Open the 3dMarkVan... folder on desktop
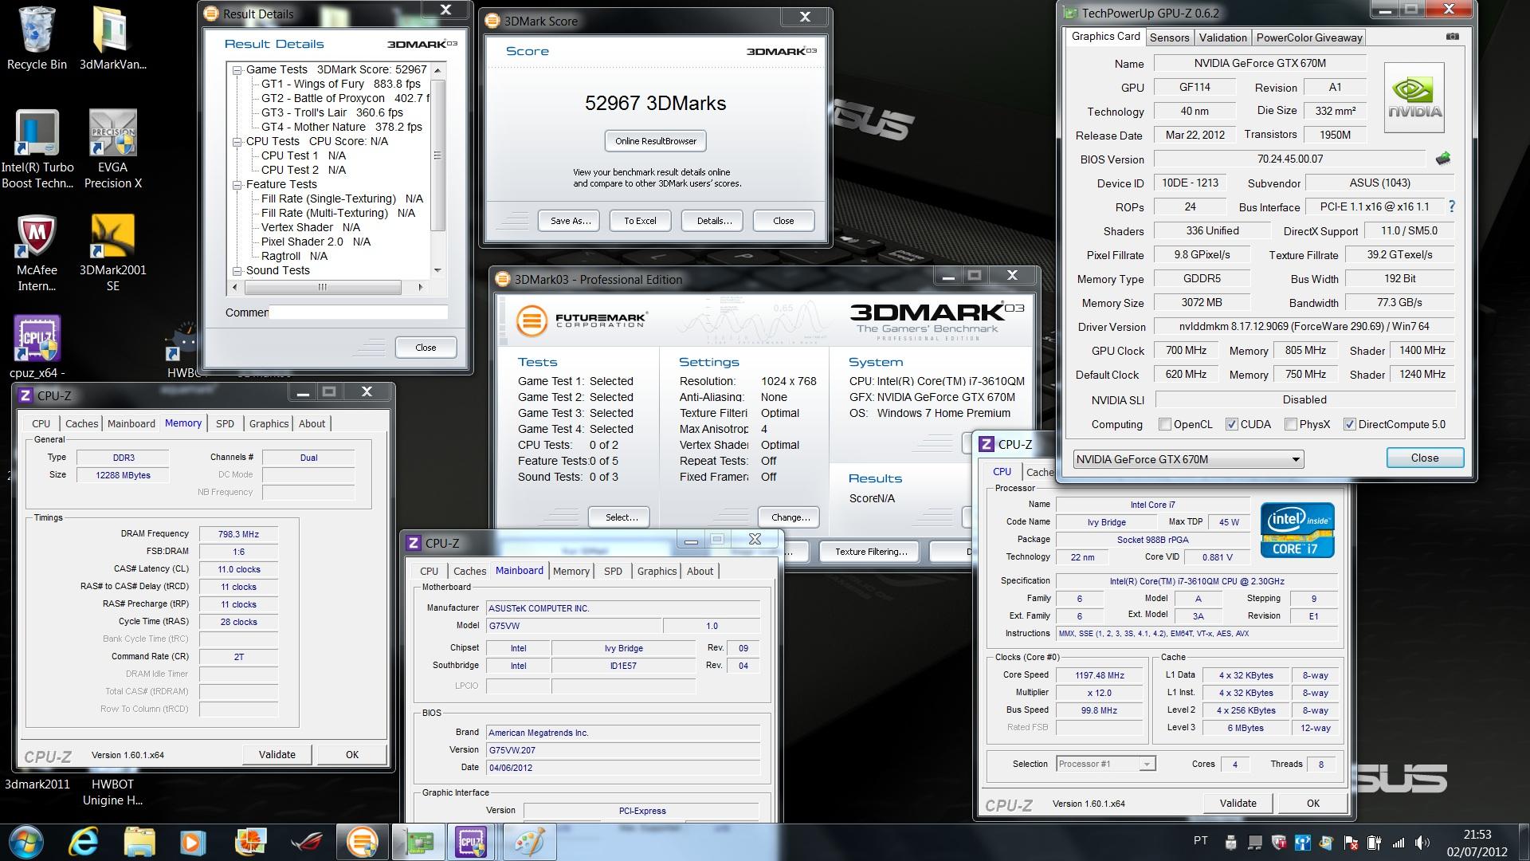Viewport: 1530px width, 861px height. click(x=112, y=38)
